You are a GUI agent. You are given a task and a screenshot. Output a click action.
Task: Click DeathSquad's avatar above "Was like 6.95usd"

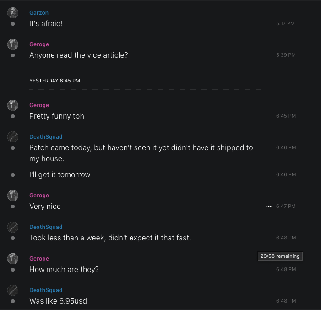(13, 290)
